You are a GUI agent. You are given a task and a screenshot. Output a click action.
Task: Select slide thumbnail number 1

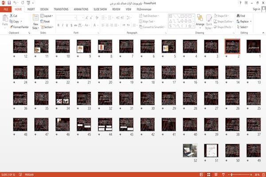[254, 46]
